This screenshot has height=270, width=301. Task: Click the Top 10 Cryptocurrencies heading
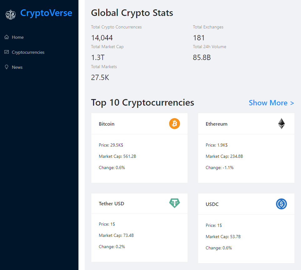(143, 103)
